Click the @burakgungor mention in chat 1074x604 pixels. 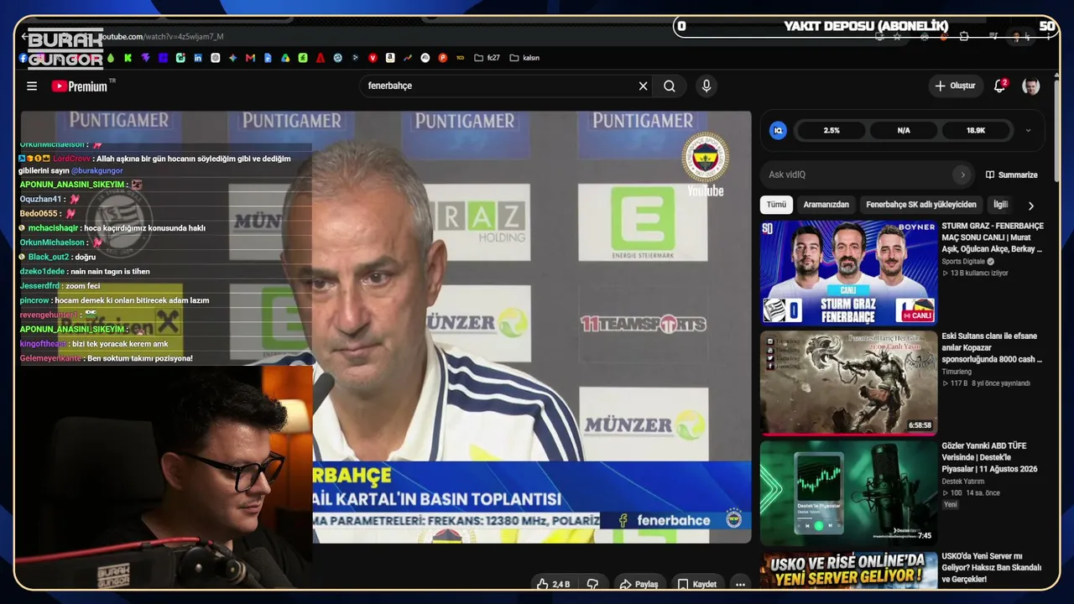[x=96, y=170]
